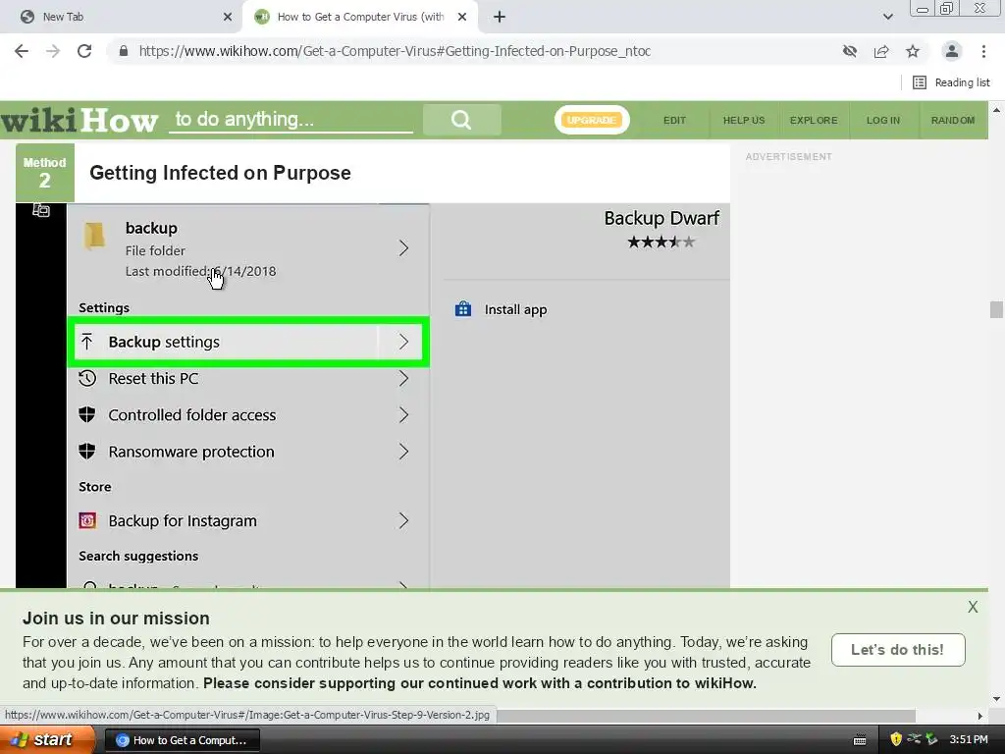
Task: Click the Backup settings upload icon
Action: coord(87,342)
